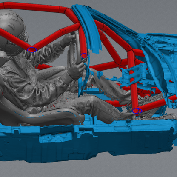This screenshot has width=177, height=177.
Task: Pick the blue ellipse marker beside the steering wheel
Action: [84, 56]
